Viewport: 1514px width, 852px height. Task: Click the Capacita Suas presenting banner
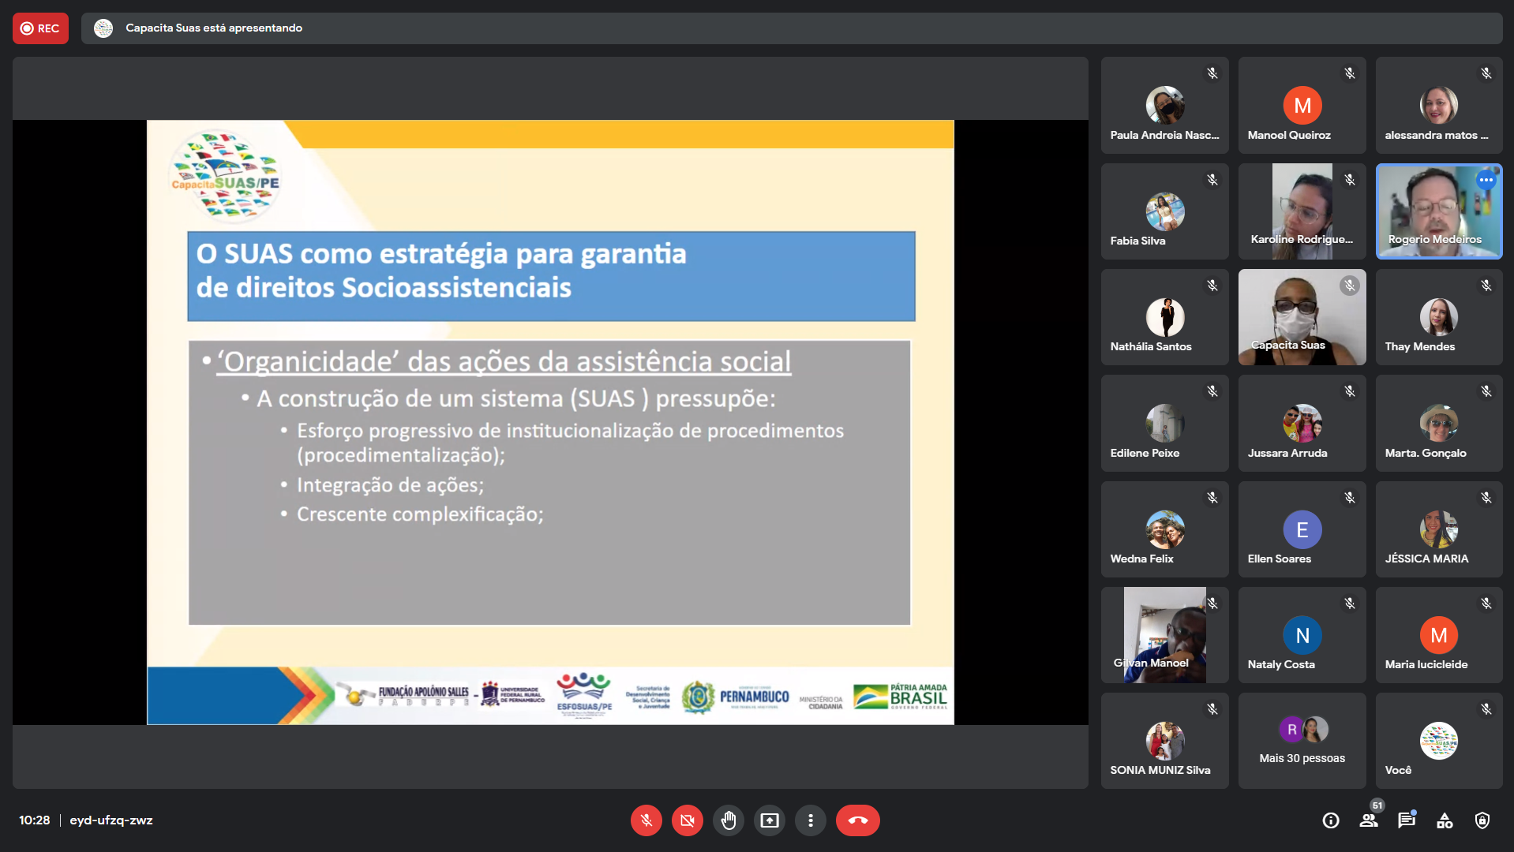[x=213, y=28]
